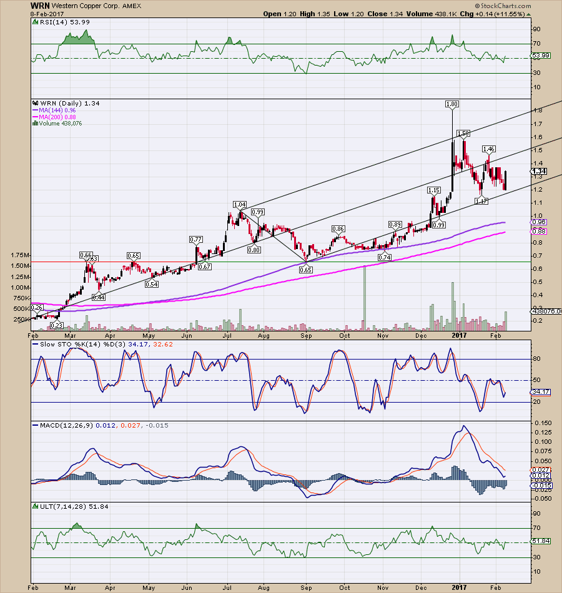The width and height of the screenshot is (562, 593).
Task: Click the 1.15 price annotation
Action: pos(434,190)
